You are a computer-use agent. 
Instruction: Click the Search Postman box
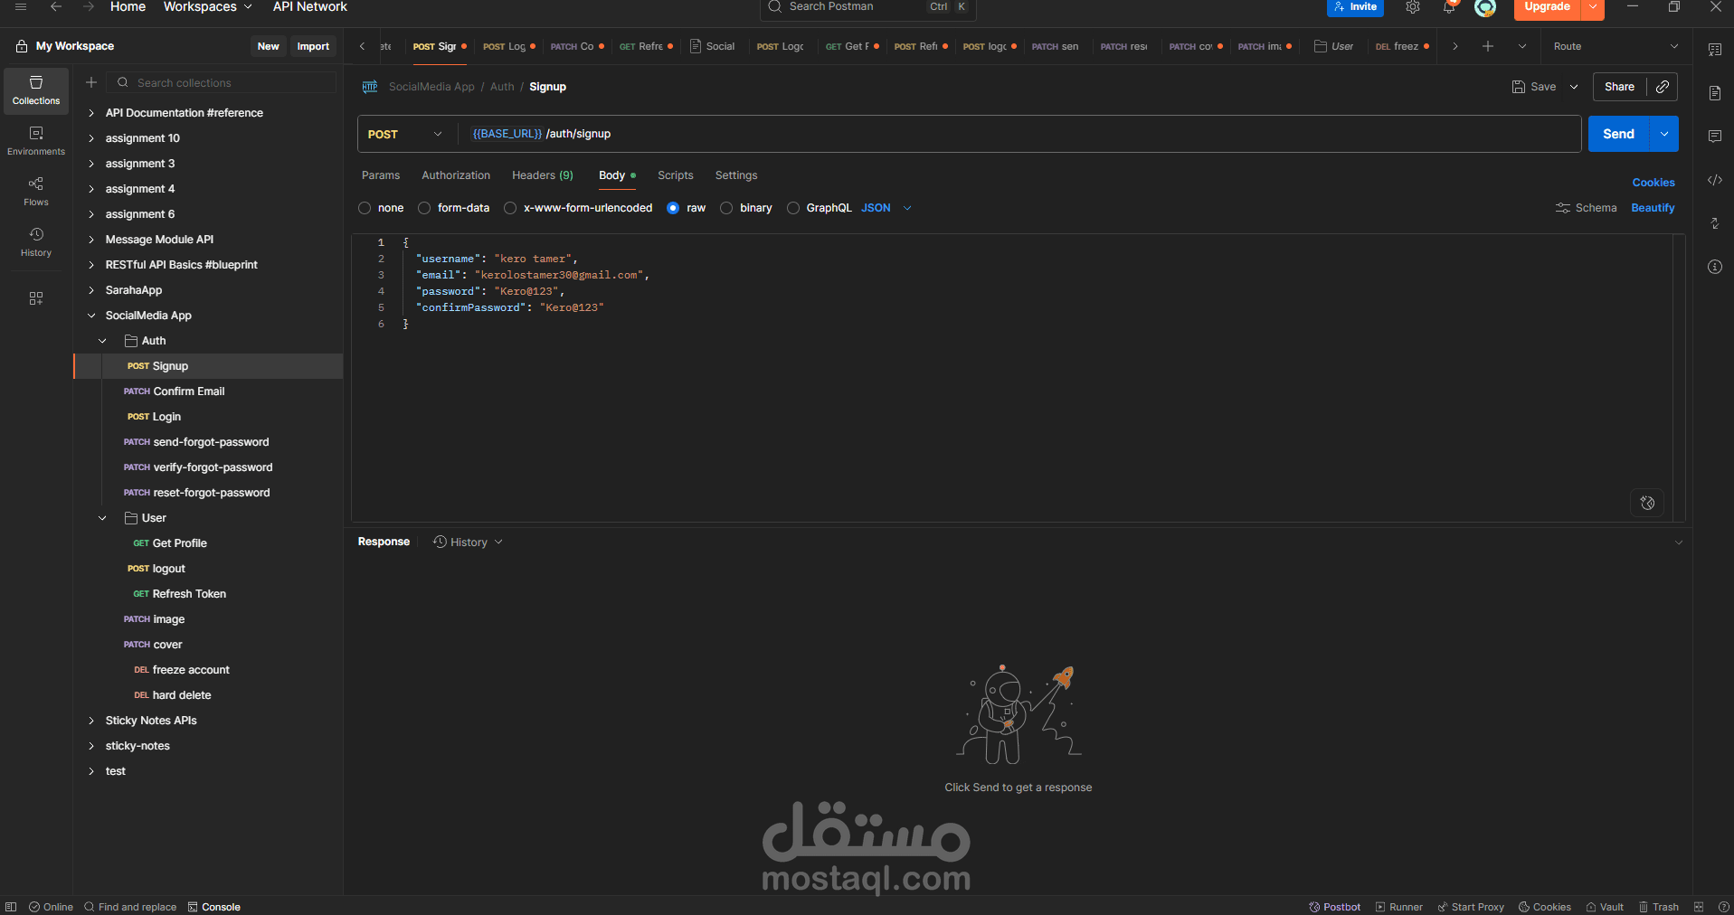tap(868, 7)
